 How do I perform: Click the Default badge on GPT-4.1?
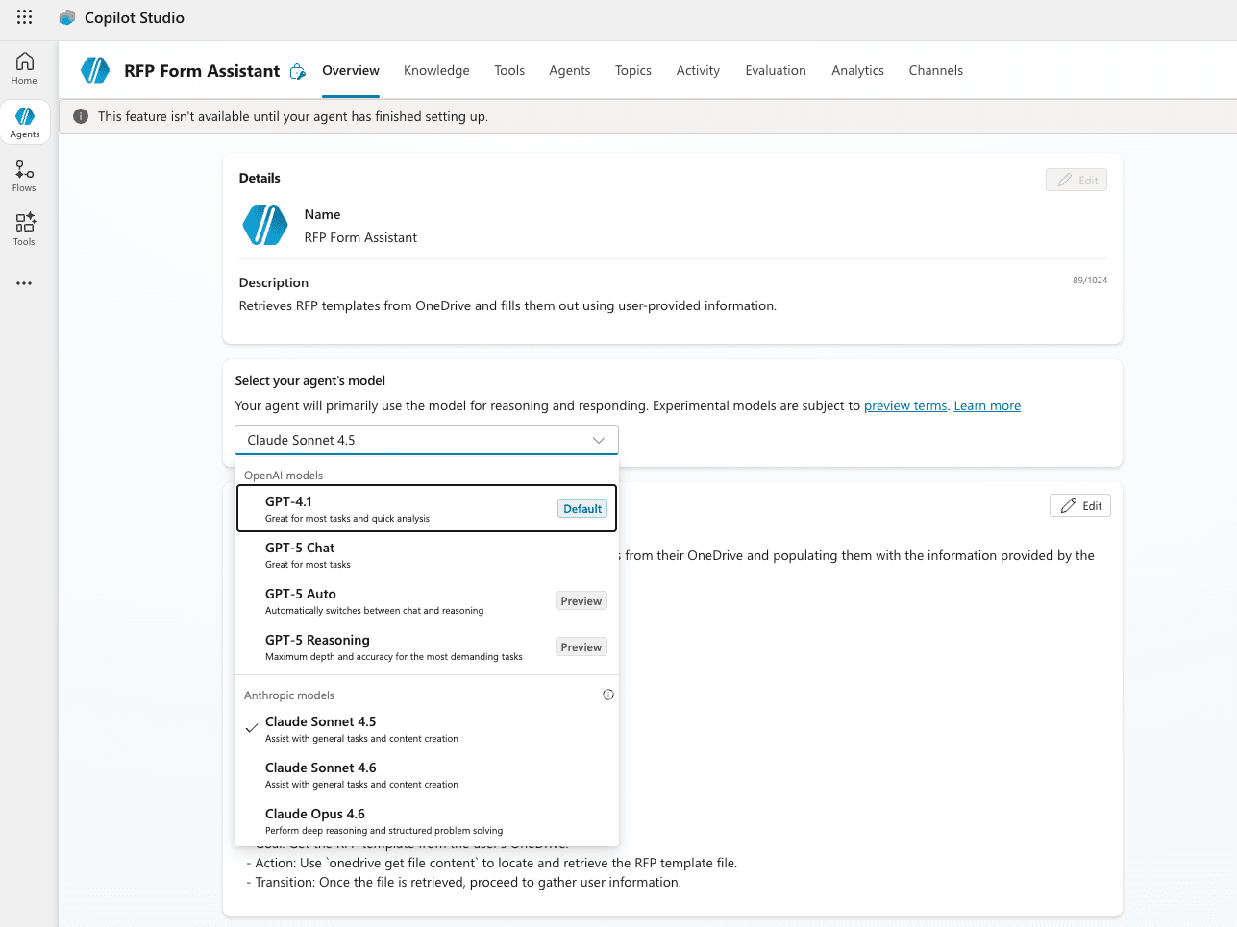click(x=582, y=508)
